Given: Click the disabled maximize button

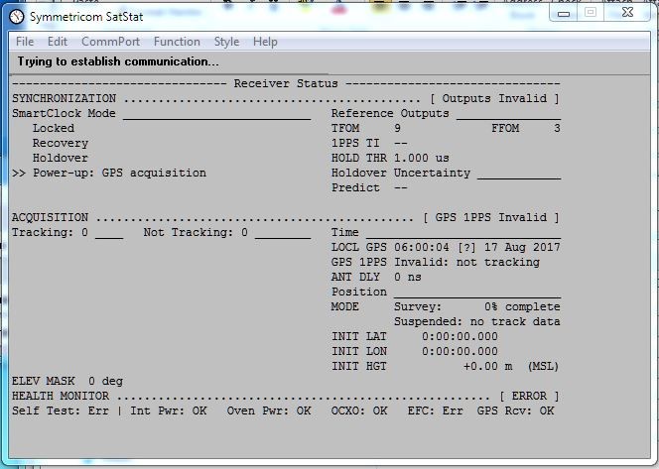Looking at the screenshot, I should [x=591, y=13].
